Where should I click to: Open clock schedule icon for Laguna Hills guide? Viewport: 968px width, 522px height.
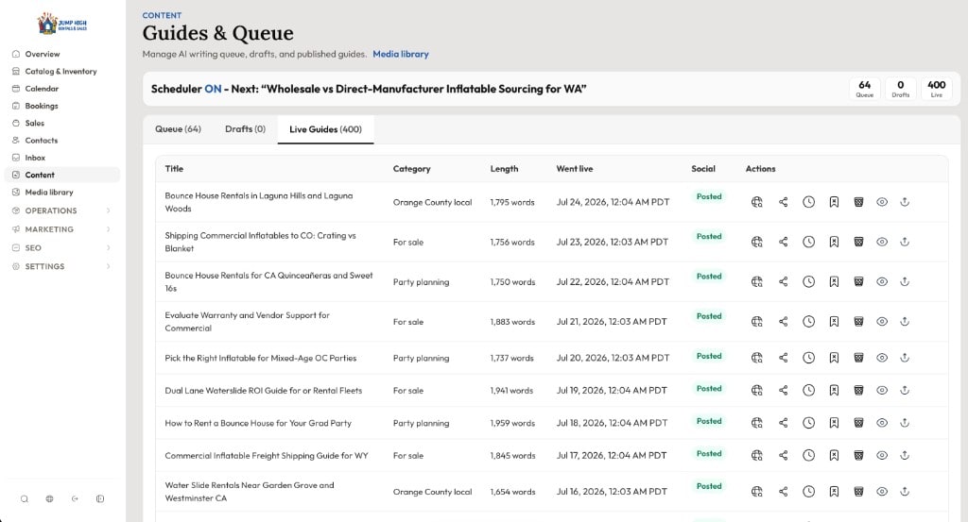click(x=809, y=202)
